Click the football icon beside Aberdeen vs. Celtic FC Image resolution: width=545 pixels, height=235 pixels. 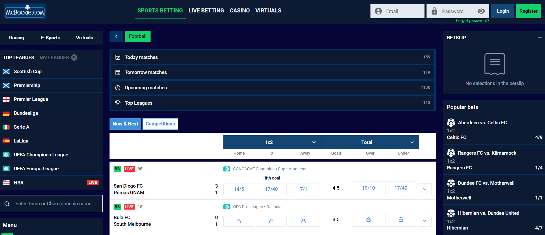coord(451,123)
